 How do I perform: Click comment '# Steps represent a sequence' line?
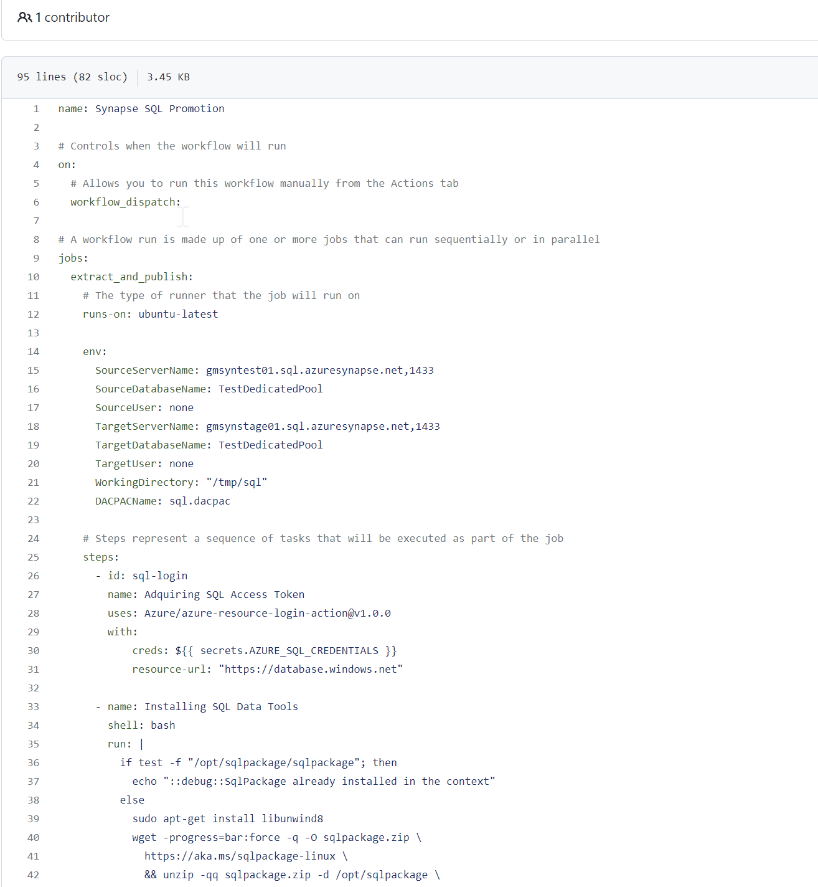tap(323, 539)
